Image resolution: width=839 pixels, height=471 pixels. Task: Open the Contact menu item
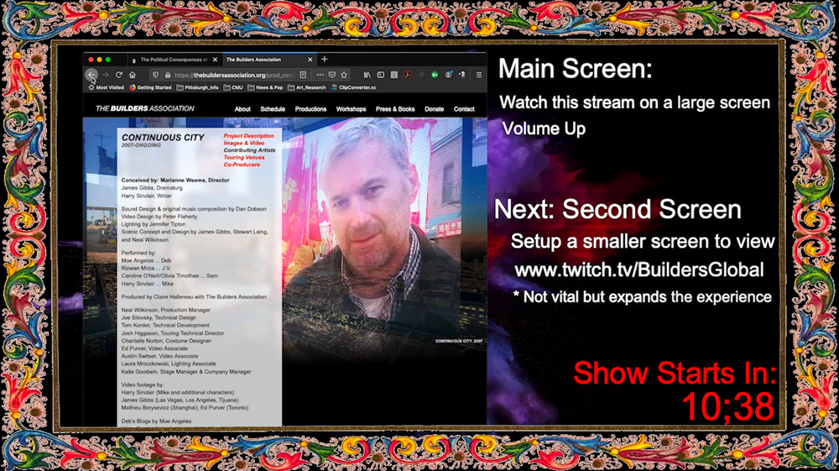click(x=464, y=109)
